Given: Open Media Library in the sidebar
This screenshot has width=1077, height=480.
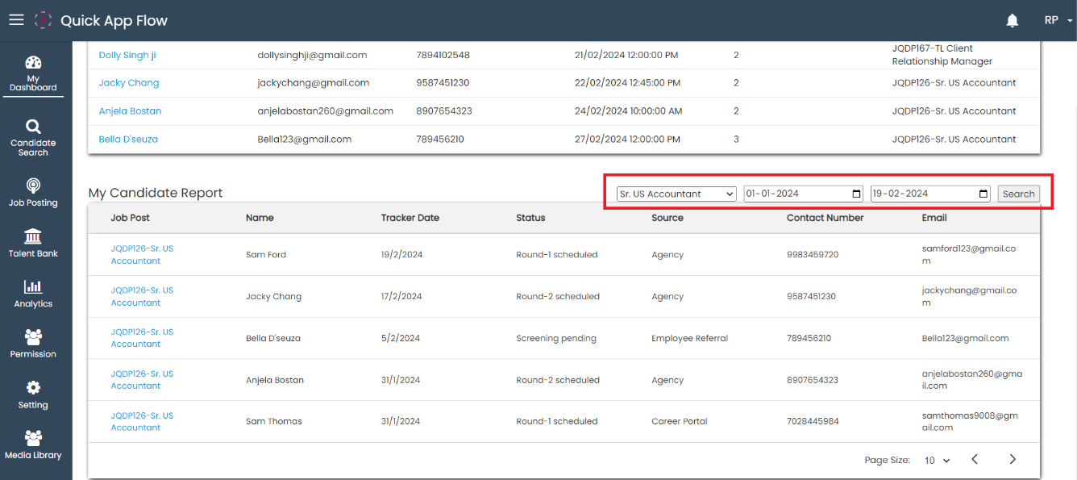Looking at the screenshot, I should click(x=33, y=445).
